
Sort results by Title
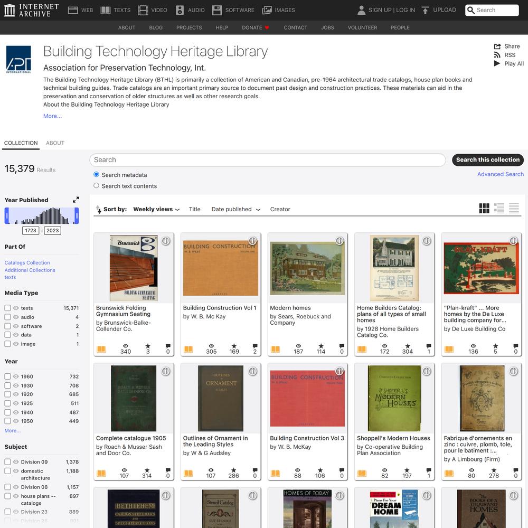coord(195,209)
